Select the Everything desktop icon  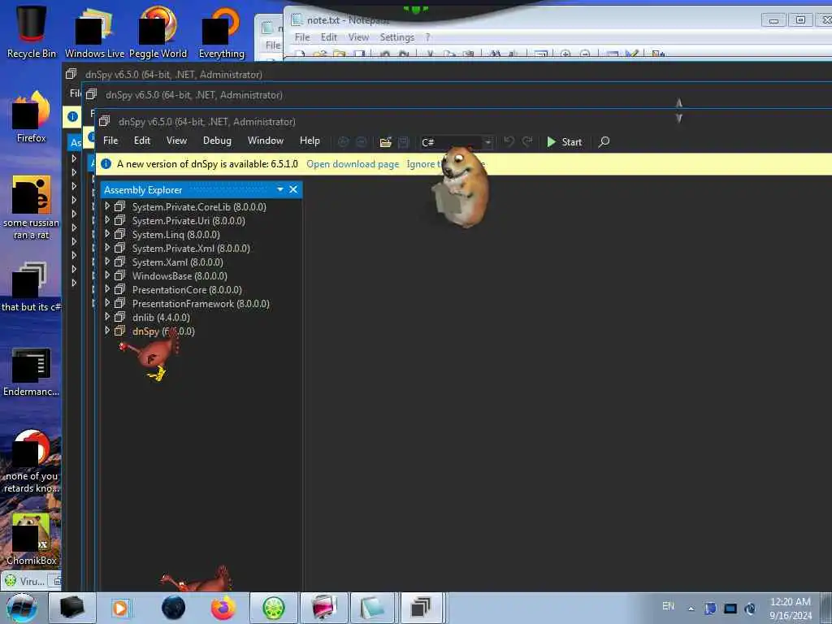click(x=221, y=31)
